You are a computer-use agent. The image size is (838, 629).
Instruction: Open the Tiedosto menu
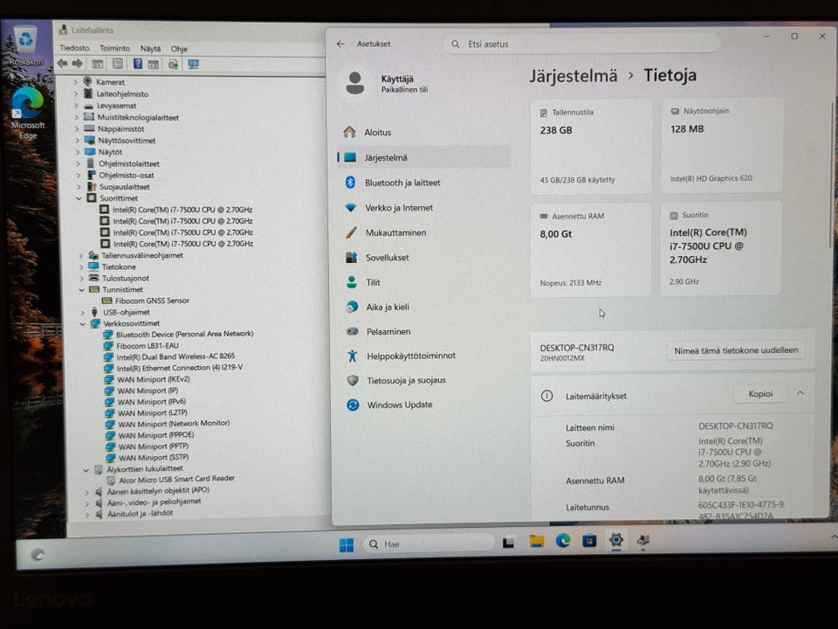(x=74, y=47)
